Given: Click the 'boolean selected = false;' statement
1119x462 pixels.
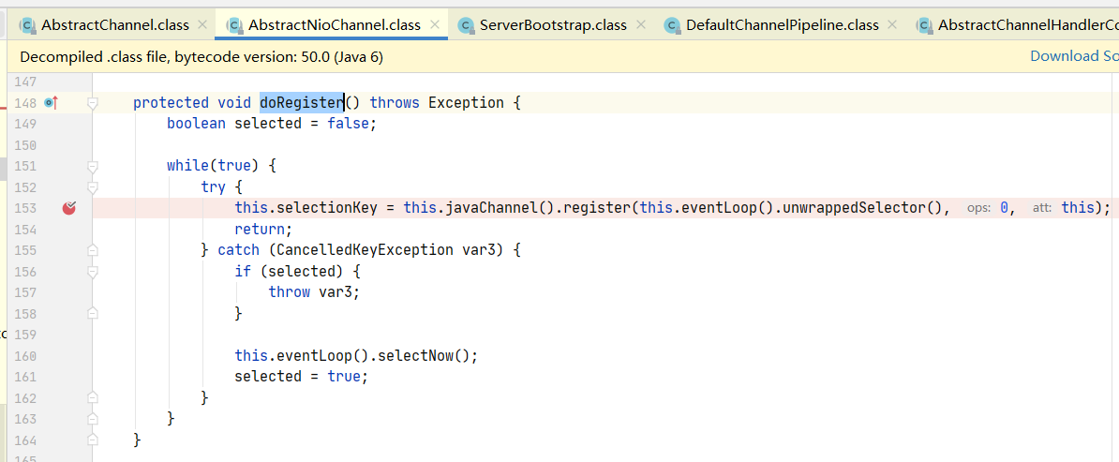Looking at the screenshot, I should [271, 124].
